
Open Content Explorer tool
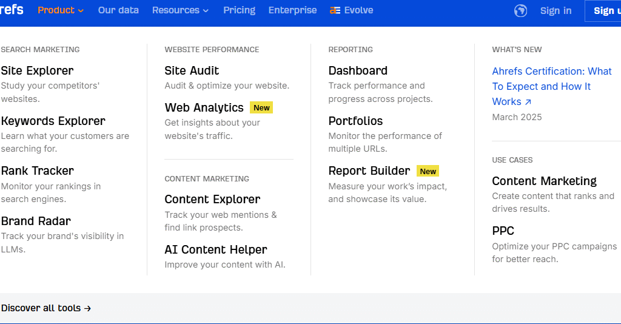click(212, 199)
